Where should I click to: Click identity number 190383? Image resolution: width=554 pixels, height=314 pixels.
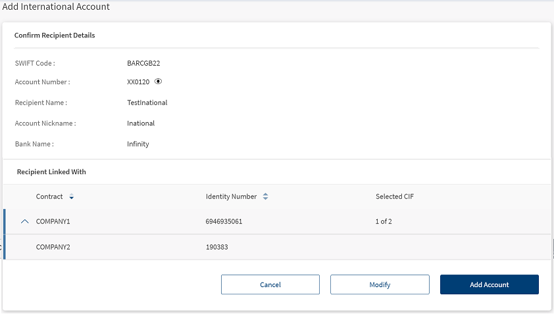tap(217, 247)
